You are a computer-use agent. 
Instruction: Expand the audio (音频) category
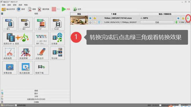point(36,91)
